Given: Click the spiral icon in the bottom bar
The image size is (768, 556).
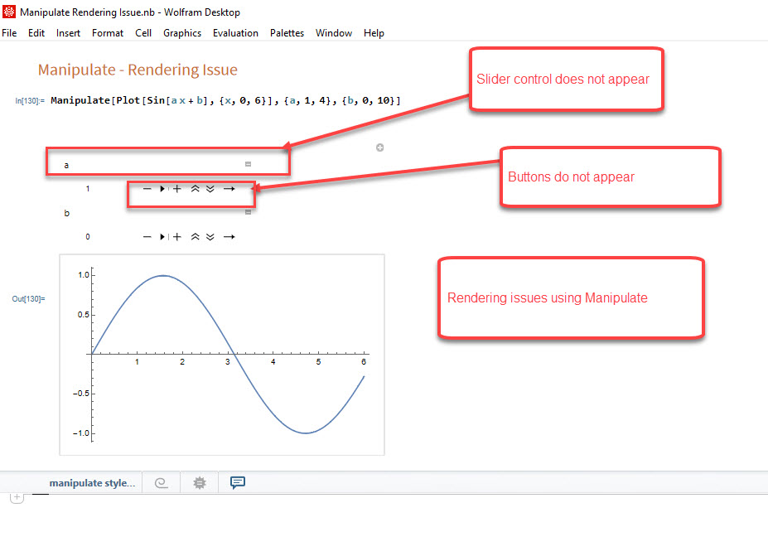Looking at the screenshot, I should coord(162,483).
